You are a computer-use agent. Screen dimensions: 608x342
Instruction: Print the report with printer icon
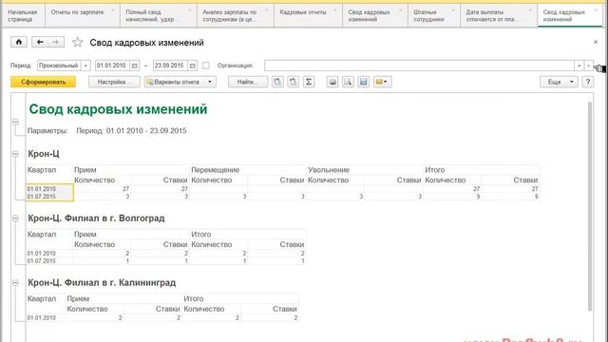coord(332,82)
